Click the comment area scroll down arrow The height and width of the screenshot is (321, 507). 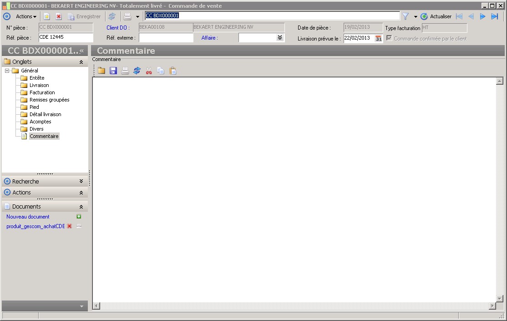500,299
